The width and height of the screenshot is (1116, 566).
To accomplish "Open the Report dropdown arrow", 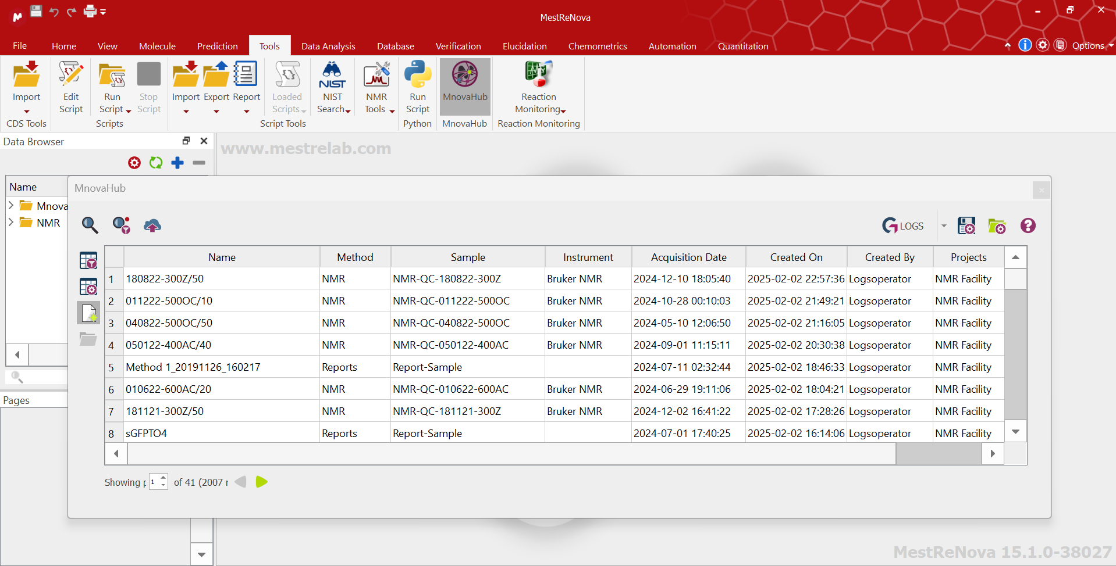I will pyautogui.click(x=247, y=112).
